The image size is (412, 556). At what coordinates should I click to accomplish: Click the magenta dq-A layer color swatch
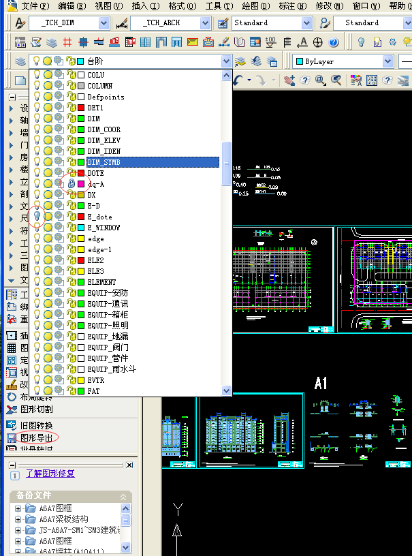[81, 184]
